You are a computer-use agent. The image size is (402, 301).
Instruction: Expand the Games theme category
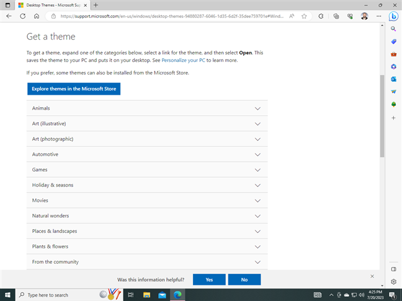147,170
